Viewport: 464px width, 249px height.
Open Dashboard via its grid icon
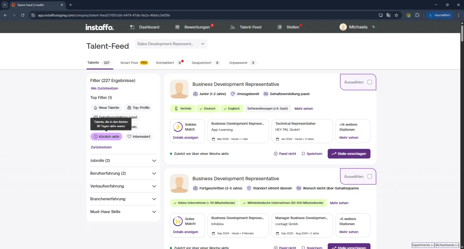click(x=133, y=27)
